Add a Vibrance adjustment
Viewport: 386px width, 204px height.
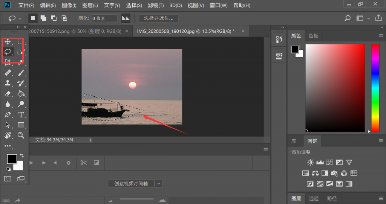349,162
